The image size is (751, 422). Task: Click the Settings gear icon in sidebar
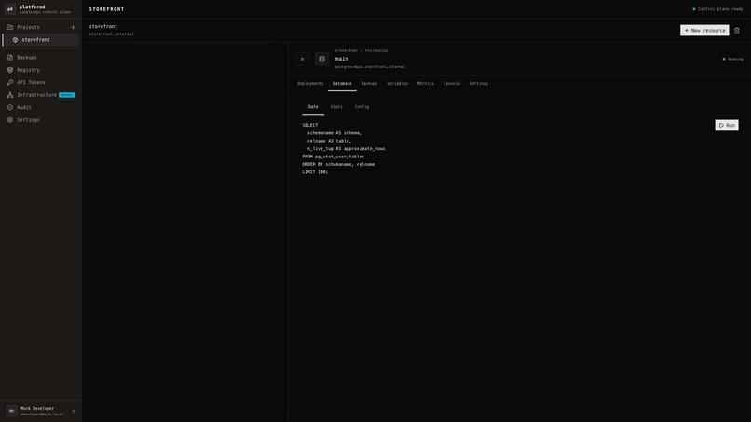[x=10, y=120]
